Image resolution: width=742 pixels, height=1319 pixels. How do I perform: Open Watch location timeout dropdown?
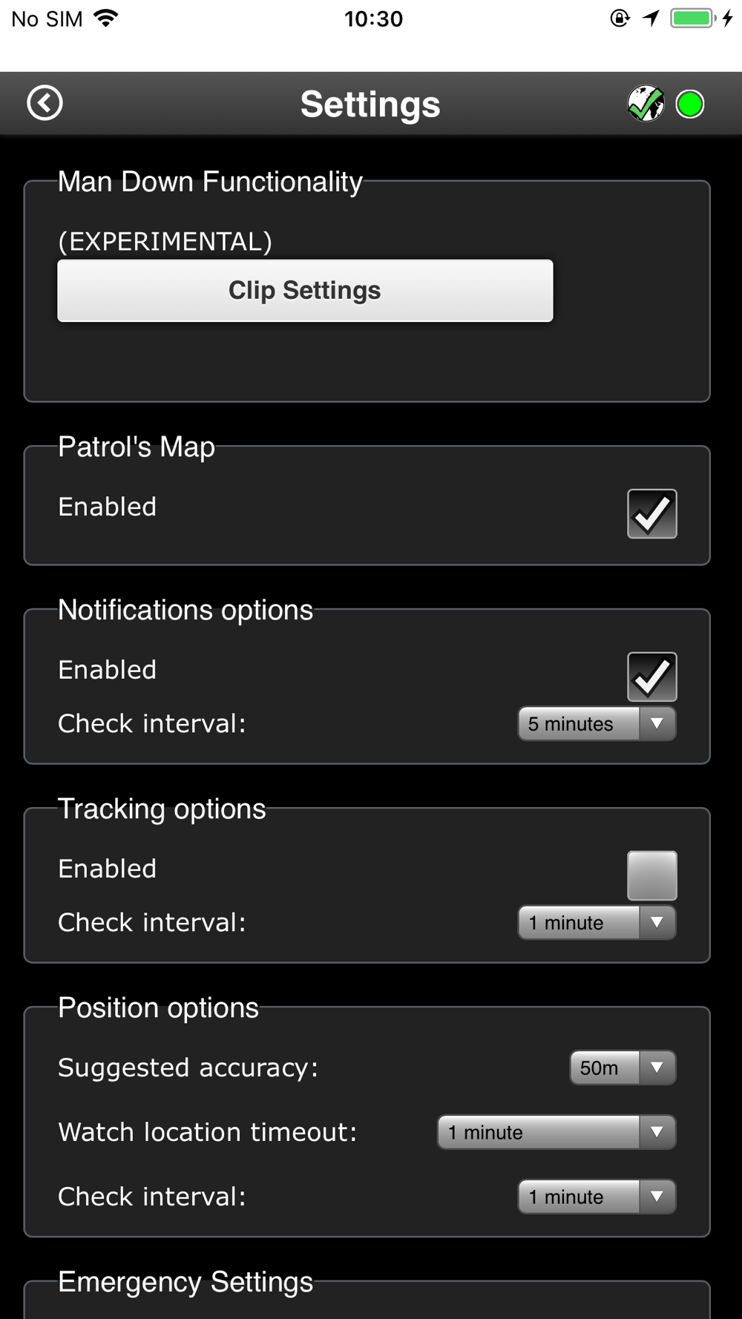click(556, 1132)
